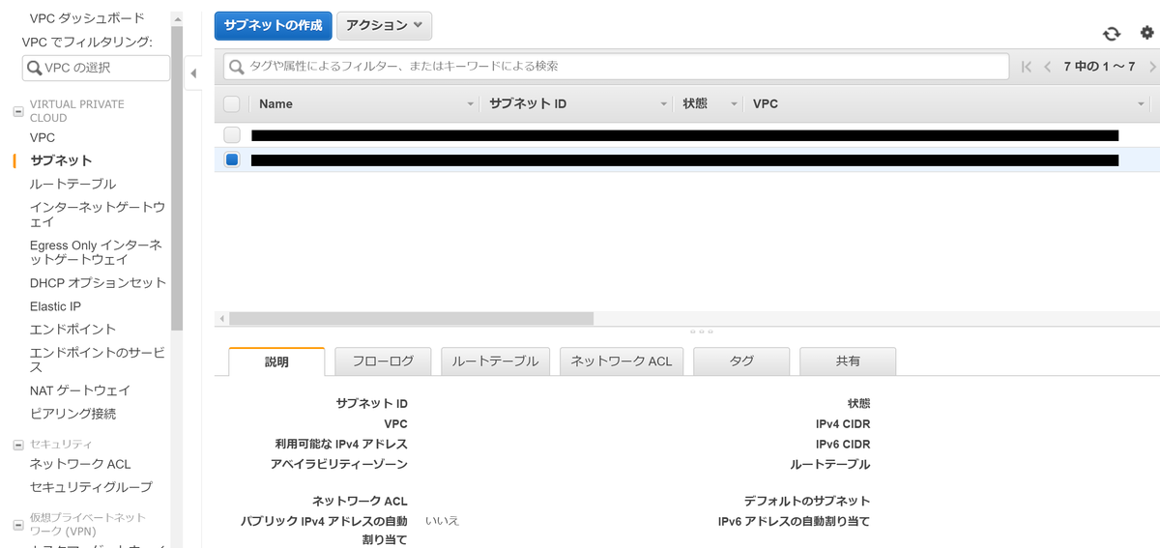Viewport: 1160px width, 548px height.
Task: Click the refresh icon
Action: pos(1112,34)
